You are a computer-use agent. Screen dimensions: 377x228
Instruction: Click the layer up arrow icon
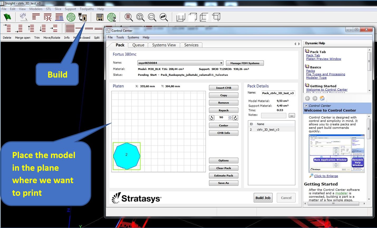31,28
